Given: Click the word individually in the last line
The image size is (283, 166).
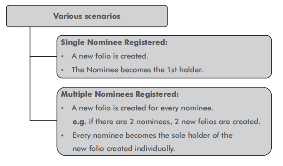Looking at the screenshot, I should (155, 149).
